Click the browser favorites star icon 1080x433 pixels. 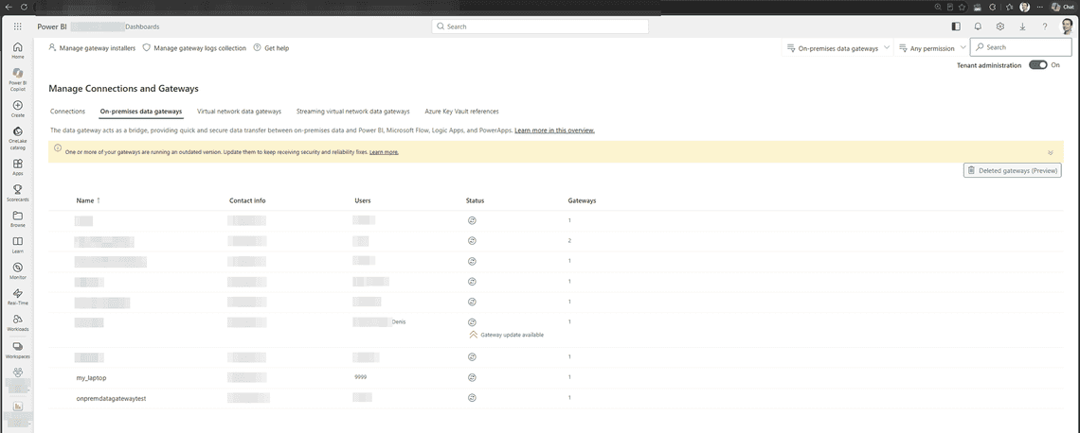(x=962, y=7)
